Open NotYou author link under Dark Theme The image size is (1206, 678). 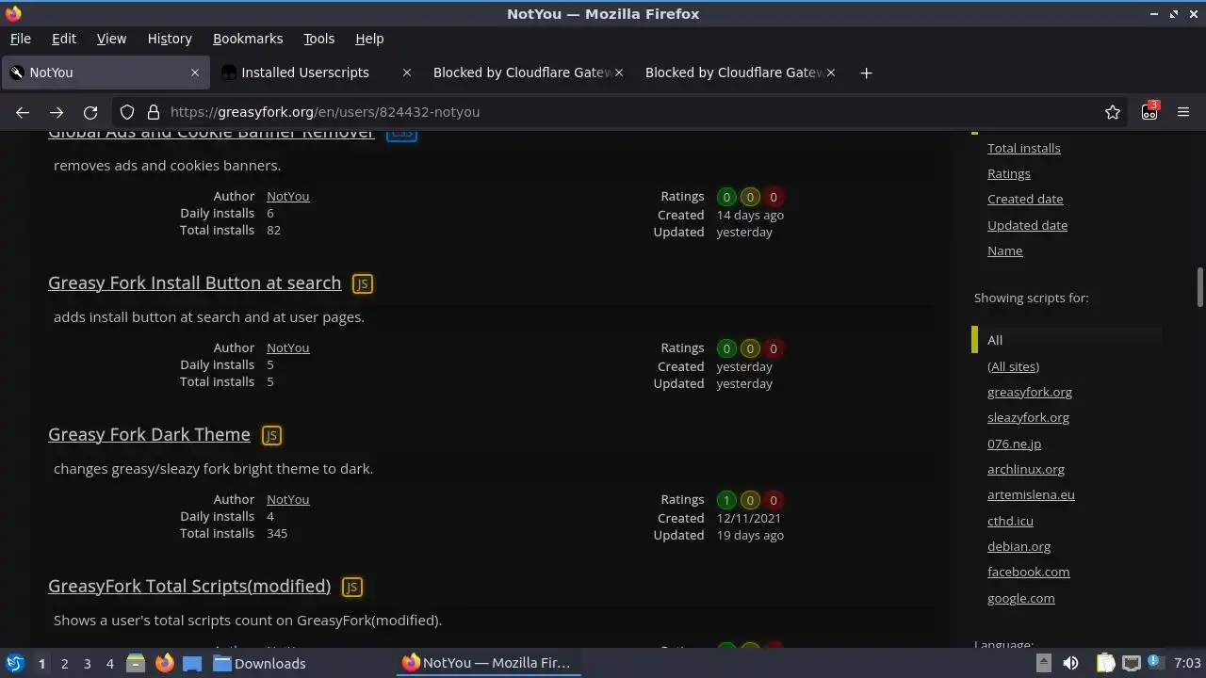click(x=287, y=499)
